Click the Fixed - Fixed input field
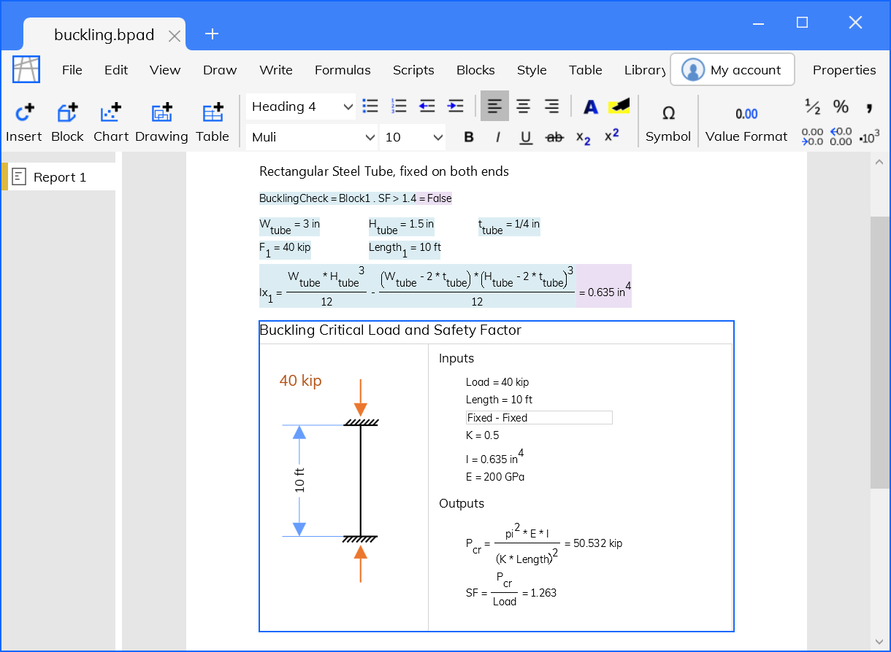The height and width of the screenshot is (652, 891). point(539,418)
